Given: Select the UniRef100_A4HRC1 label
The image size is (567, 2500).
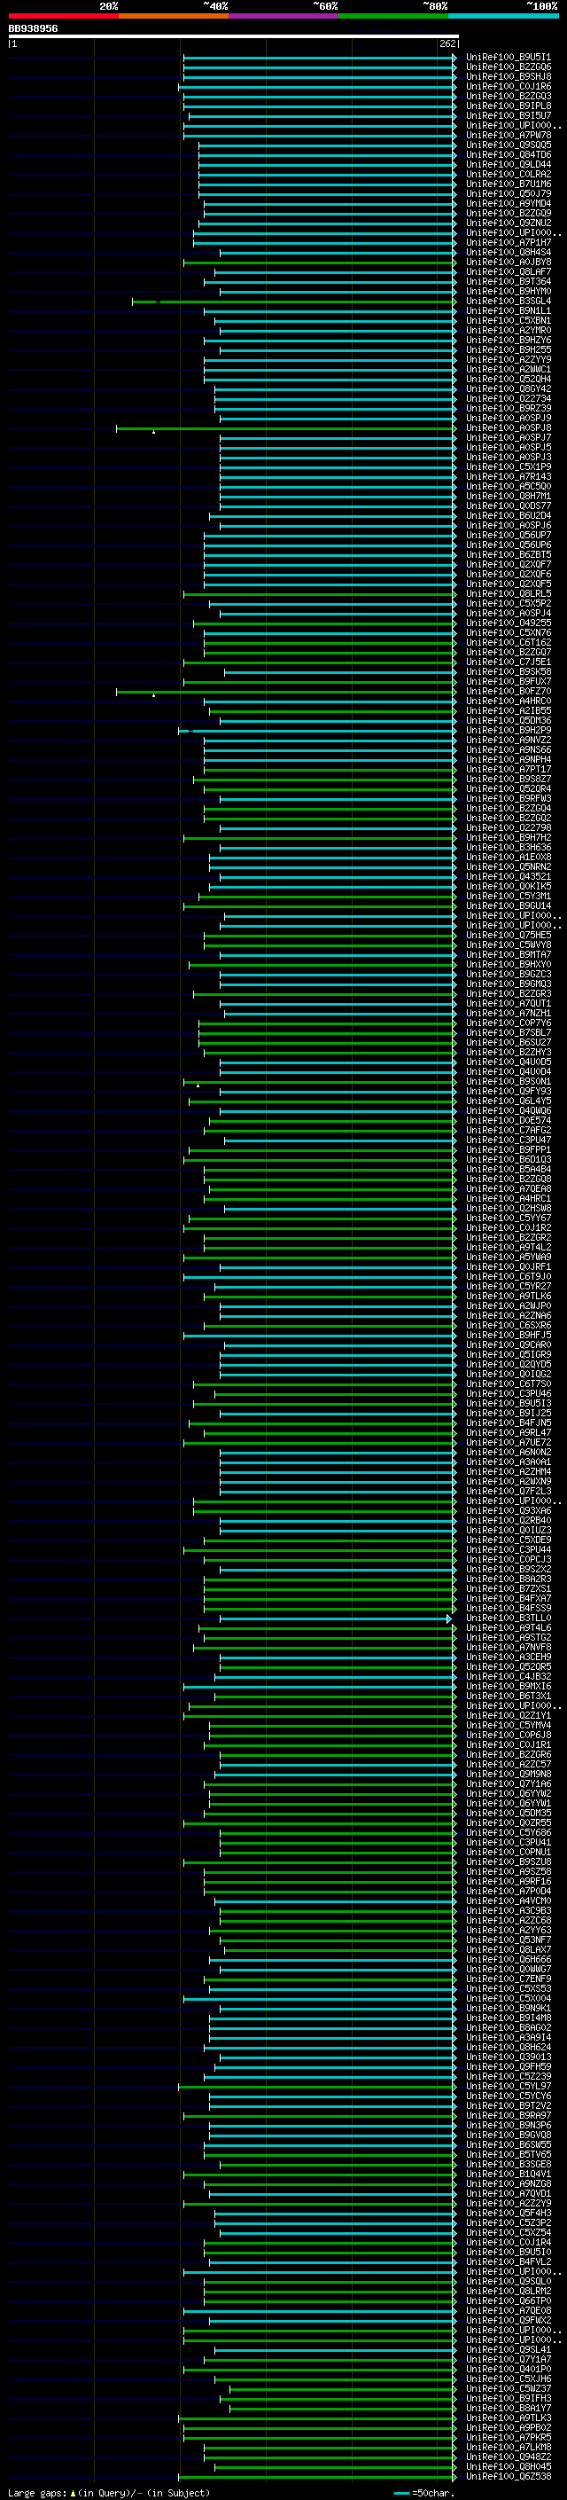Looking at the screenshot, I should pyautogui.click(x=509, y=1199).
